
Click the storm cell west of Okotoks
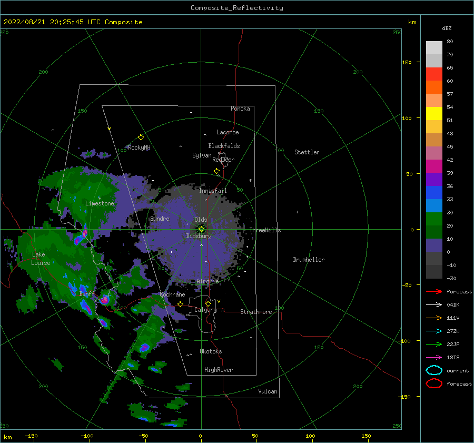(x=144, y=348)
